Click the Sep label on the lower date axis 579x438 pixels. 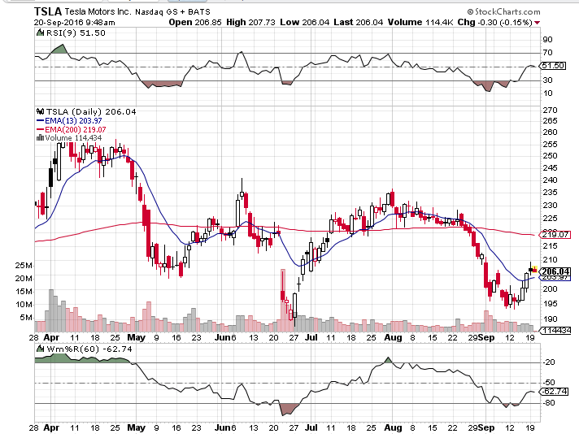[x=486, y=427]
